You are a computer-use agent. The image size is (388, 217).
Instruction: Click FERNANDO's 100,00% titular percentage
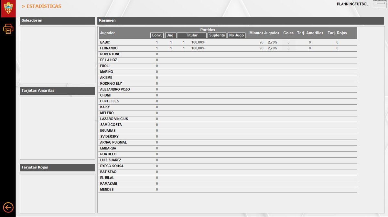(198, 48)
